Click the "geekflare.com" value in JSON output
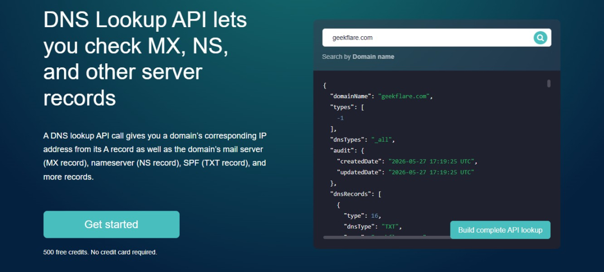Viewport: 604px width, 272px height. [404, 97]
